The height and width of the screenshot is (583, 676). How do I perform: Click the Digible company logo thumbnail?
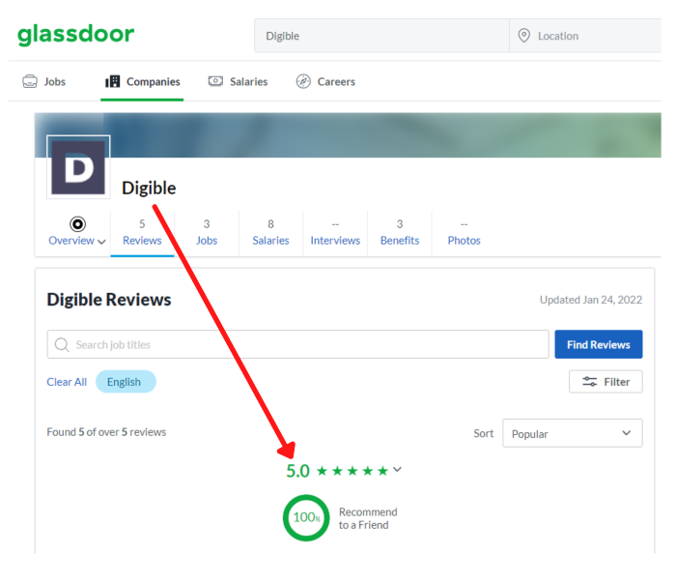point(78,167)
